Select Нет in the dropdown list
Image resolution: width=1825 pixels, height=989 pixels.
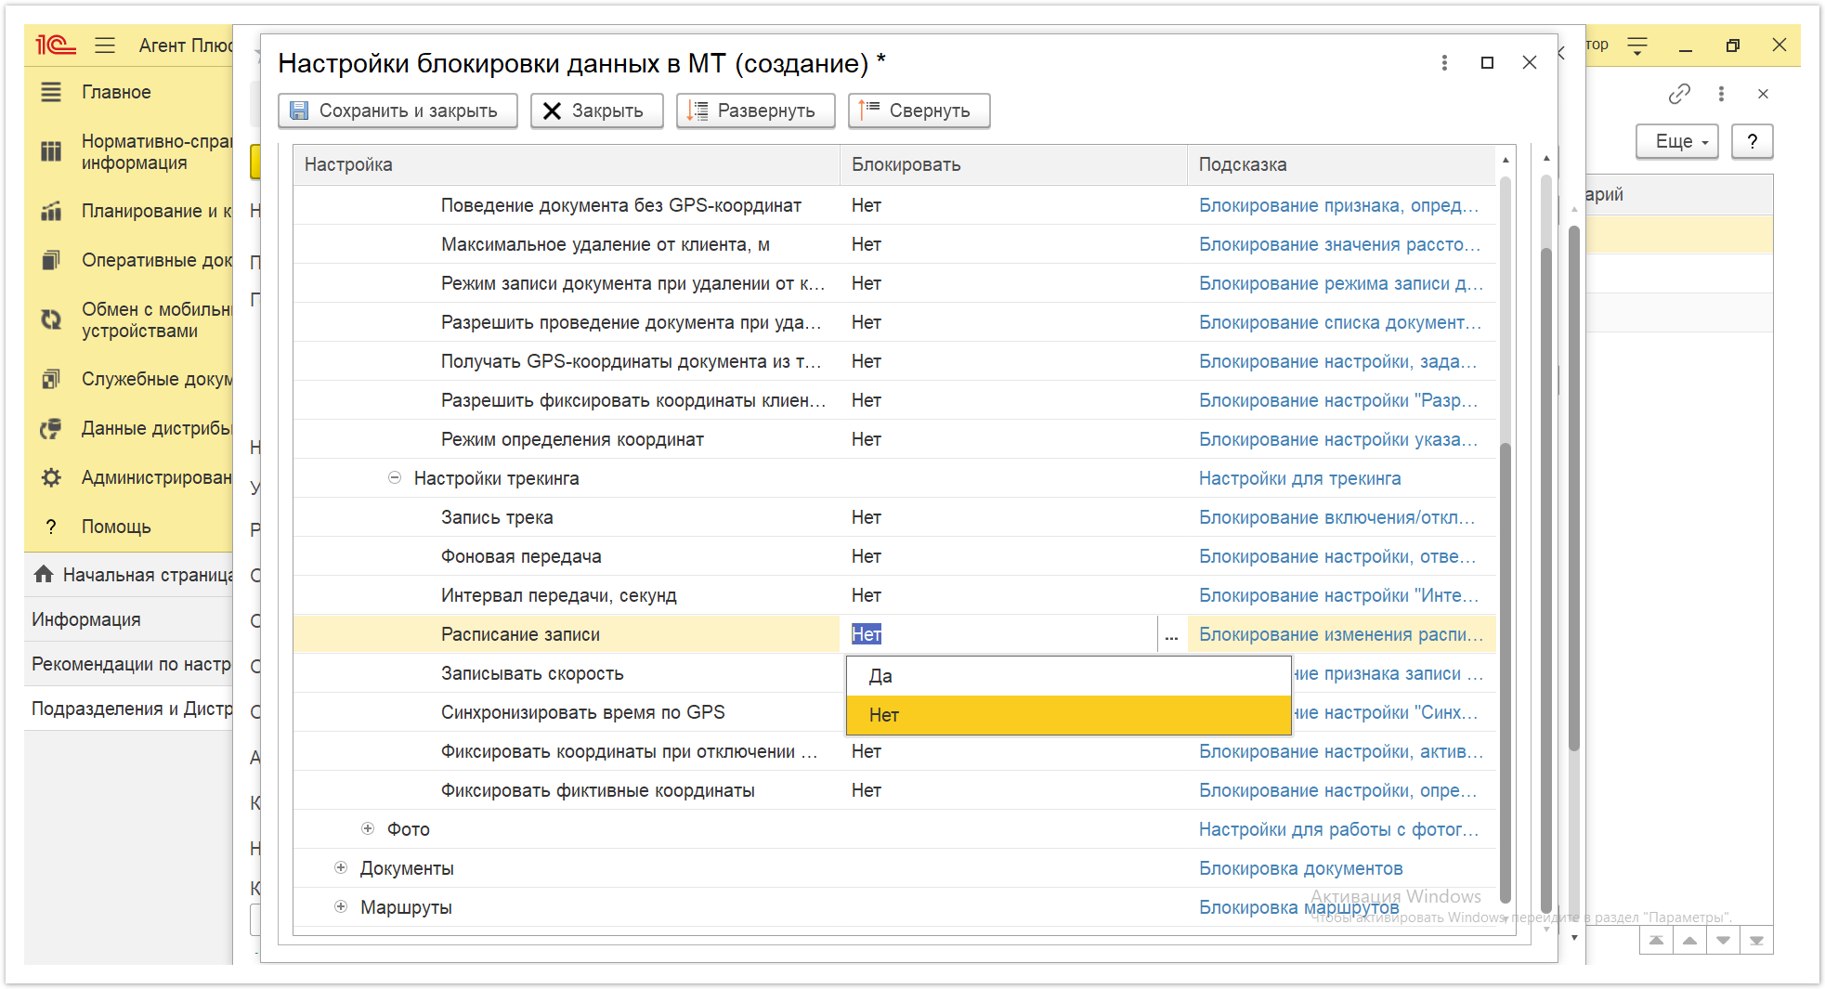tap(1068, 715)
